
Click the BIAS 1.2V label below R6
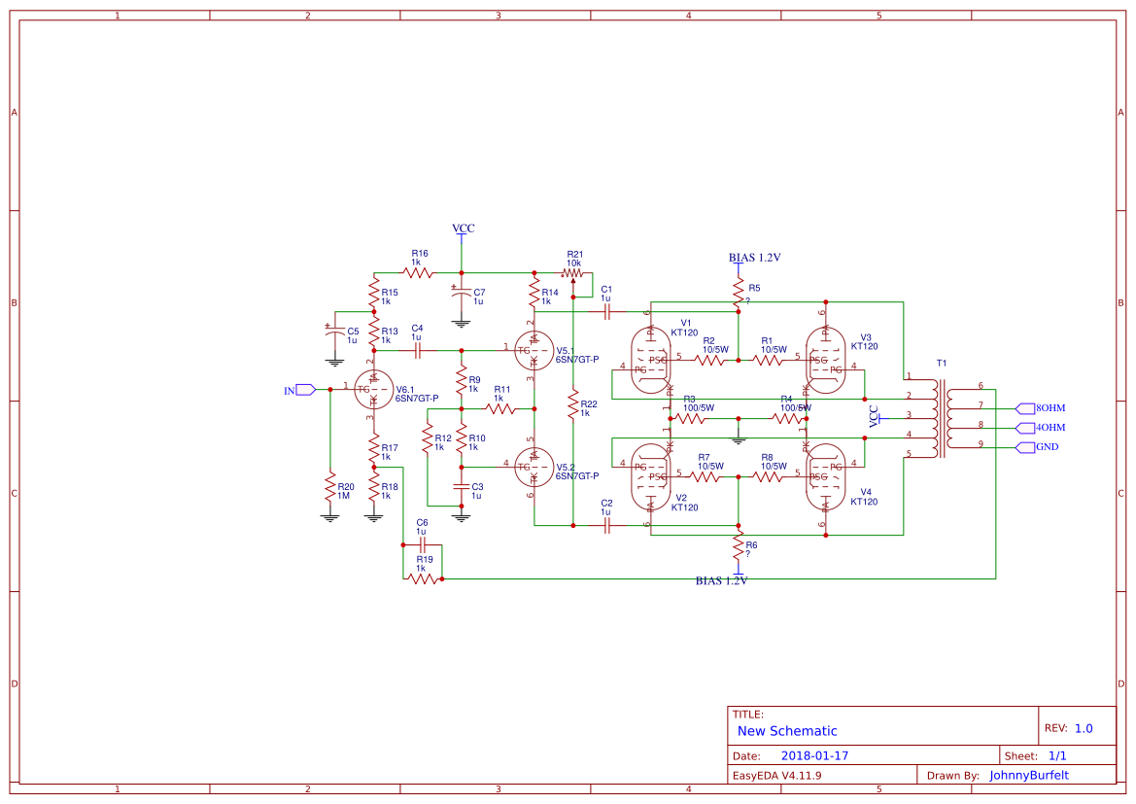click(x=721, y=580)
